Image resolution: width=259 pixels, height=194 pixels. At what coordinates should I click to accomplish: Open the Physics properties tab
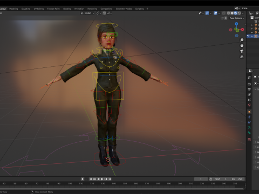[x=249, y=117]
